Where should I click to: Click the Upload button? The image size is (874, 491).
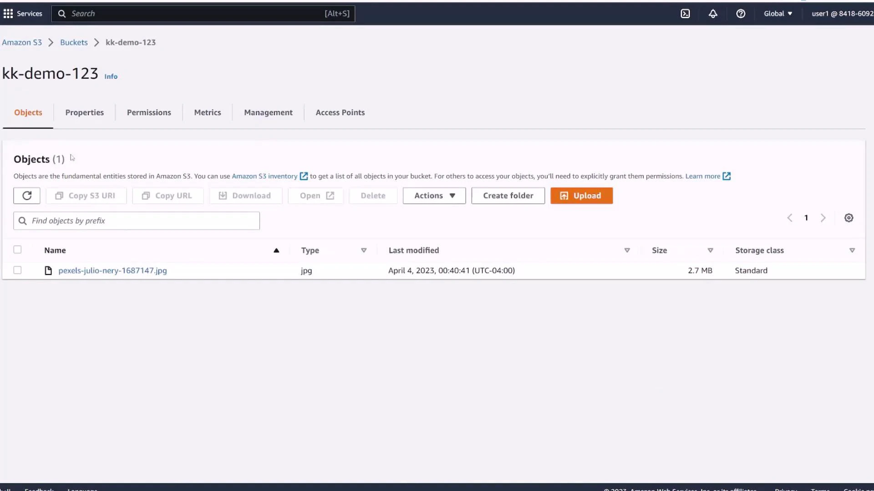581,195
